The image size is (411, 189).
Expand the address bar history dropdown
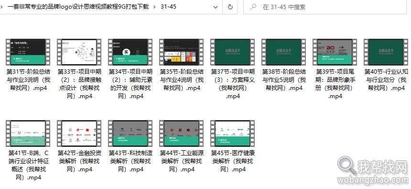[x=216, y=7]
